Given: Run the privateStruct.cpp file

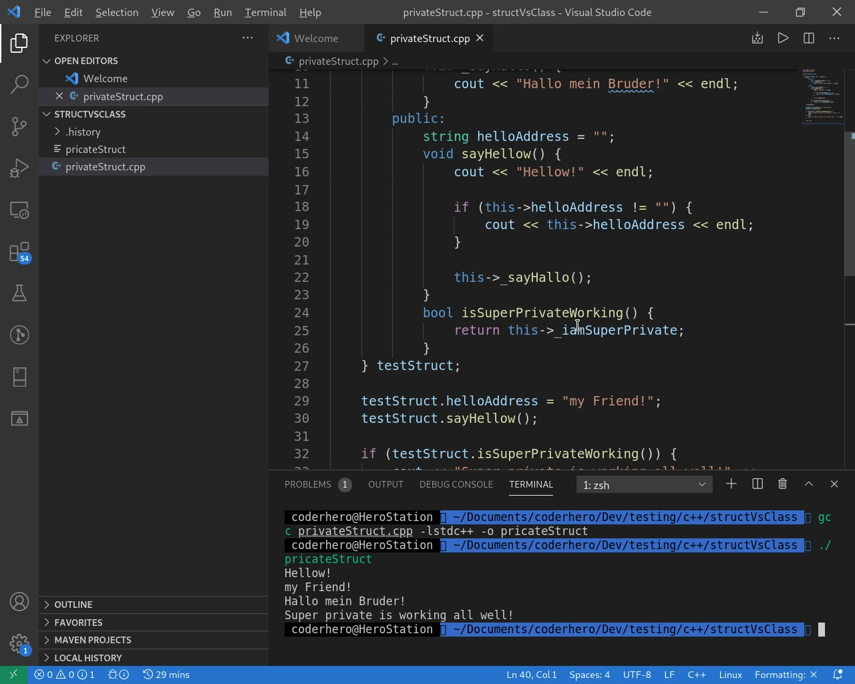Looking at the screenshot, I should [783, 38].
